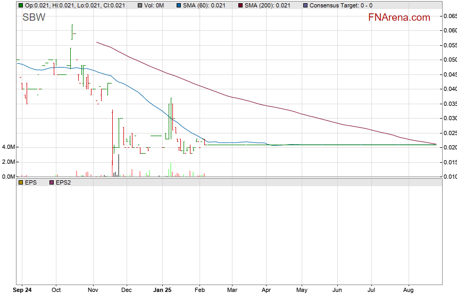Click the 4.0M volume axis label
Viewport: 457px width, 301px height.
[7, 147]
